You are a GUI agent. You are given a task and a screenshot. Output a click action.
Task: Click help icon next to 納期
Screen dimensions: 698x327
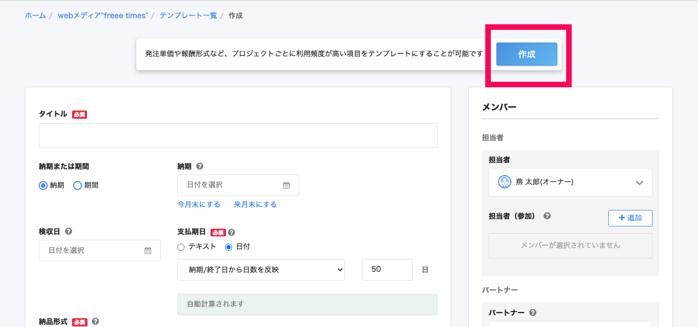click(x=200, y=166)
